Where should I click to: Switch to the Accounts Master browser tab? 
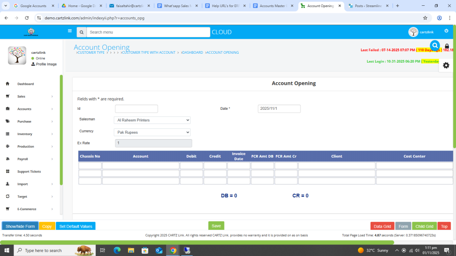(x=273, y=6)
